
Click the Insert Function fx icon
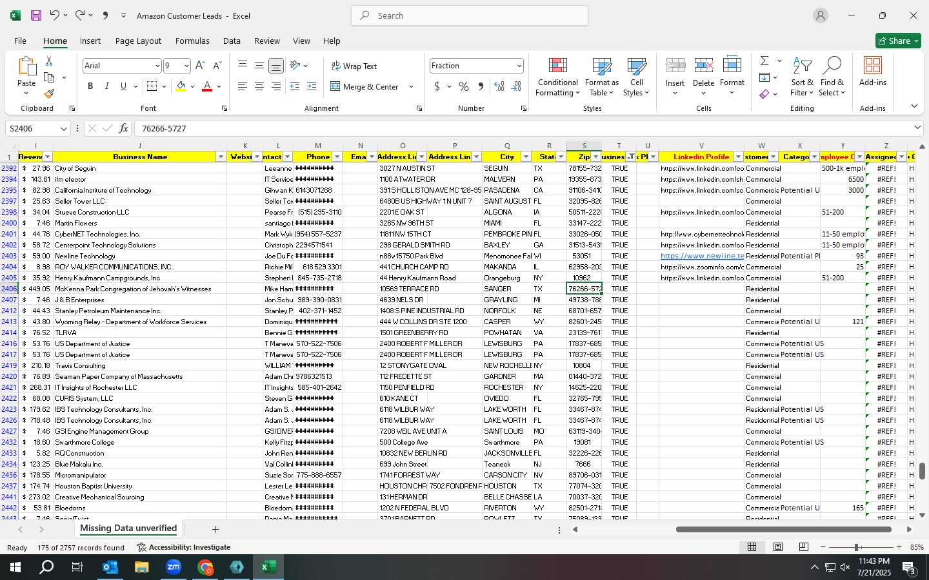point(123,128)
